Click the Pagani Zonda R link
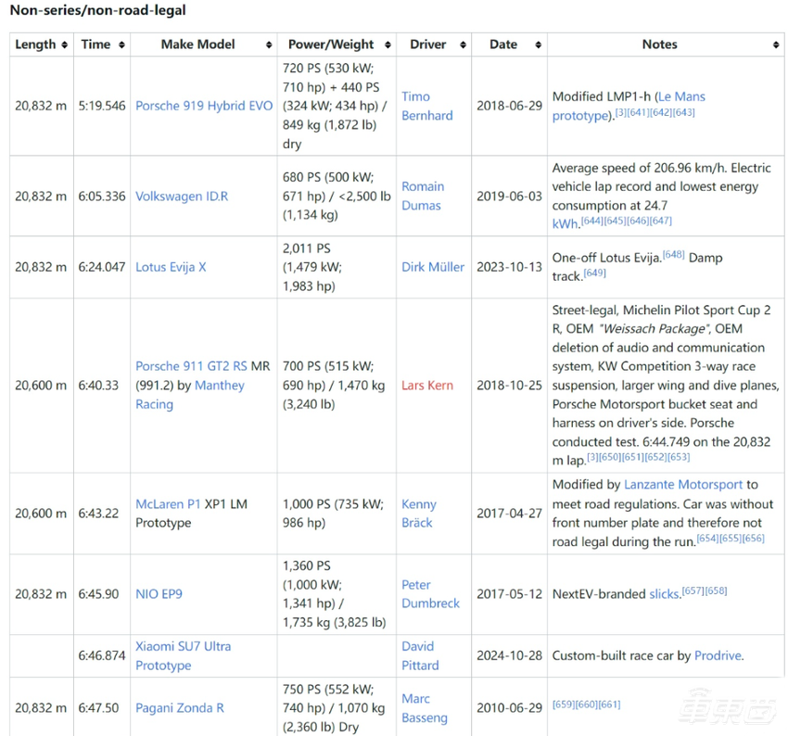 (180, 707)
